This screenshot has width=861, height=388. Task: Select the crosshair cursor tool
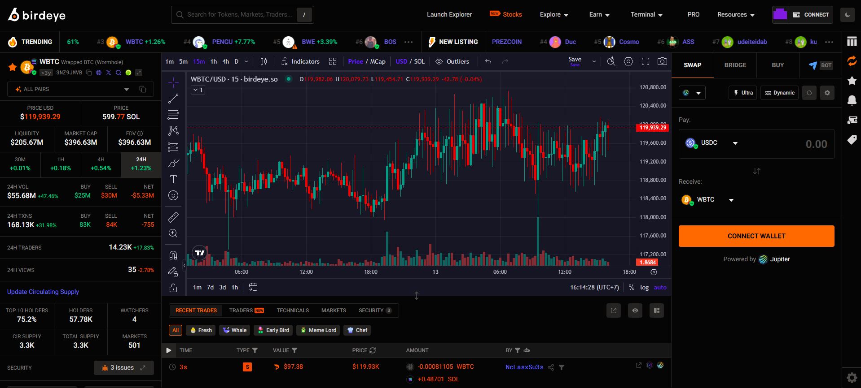coord(173,82)
